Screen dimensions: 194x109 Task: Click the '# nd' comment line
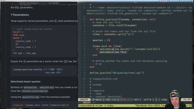(98, 64)
